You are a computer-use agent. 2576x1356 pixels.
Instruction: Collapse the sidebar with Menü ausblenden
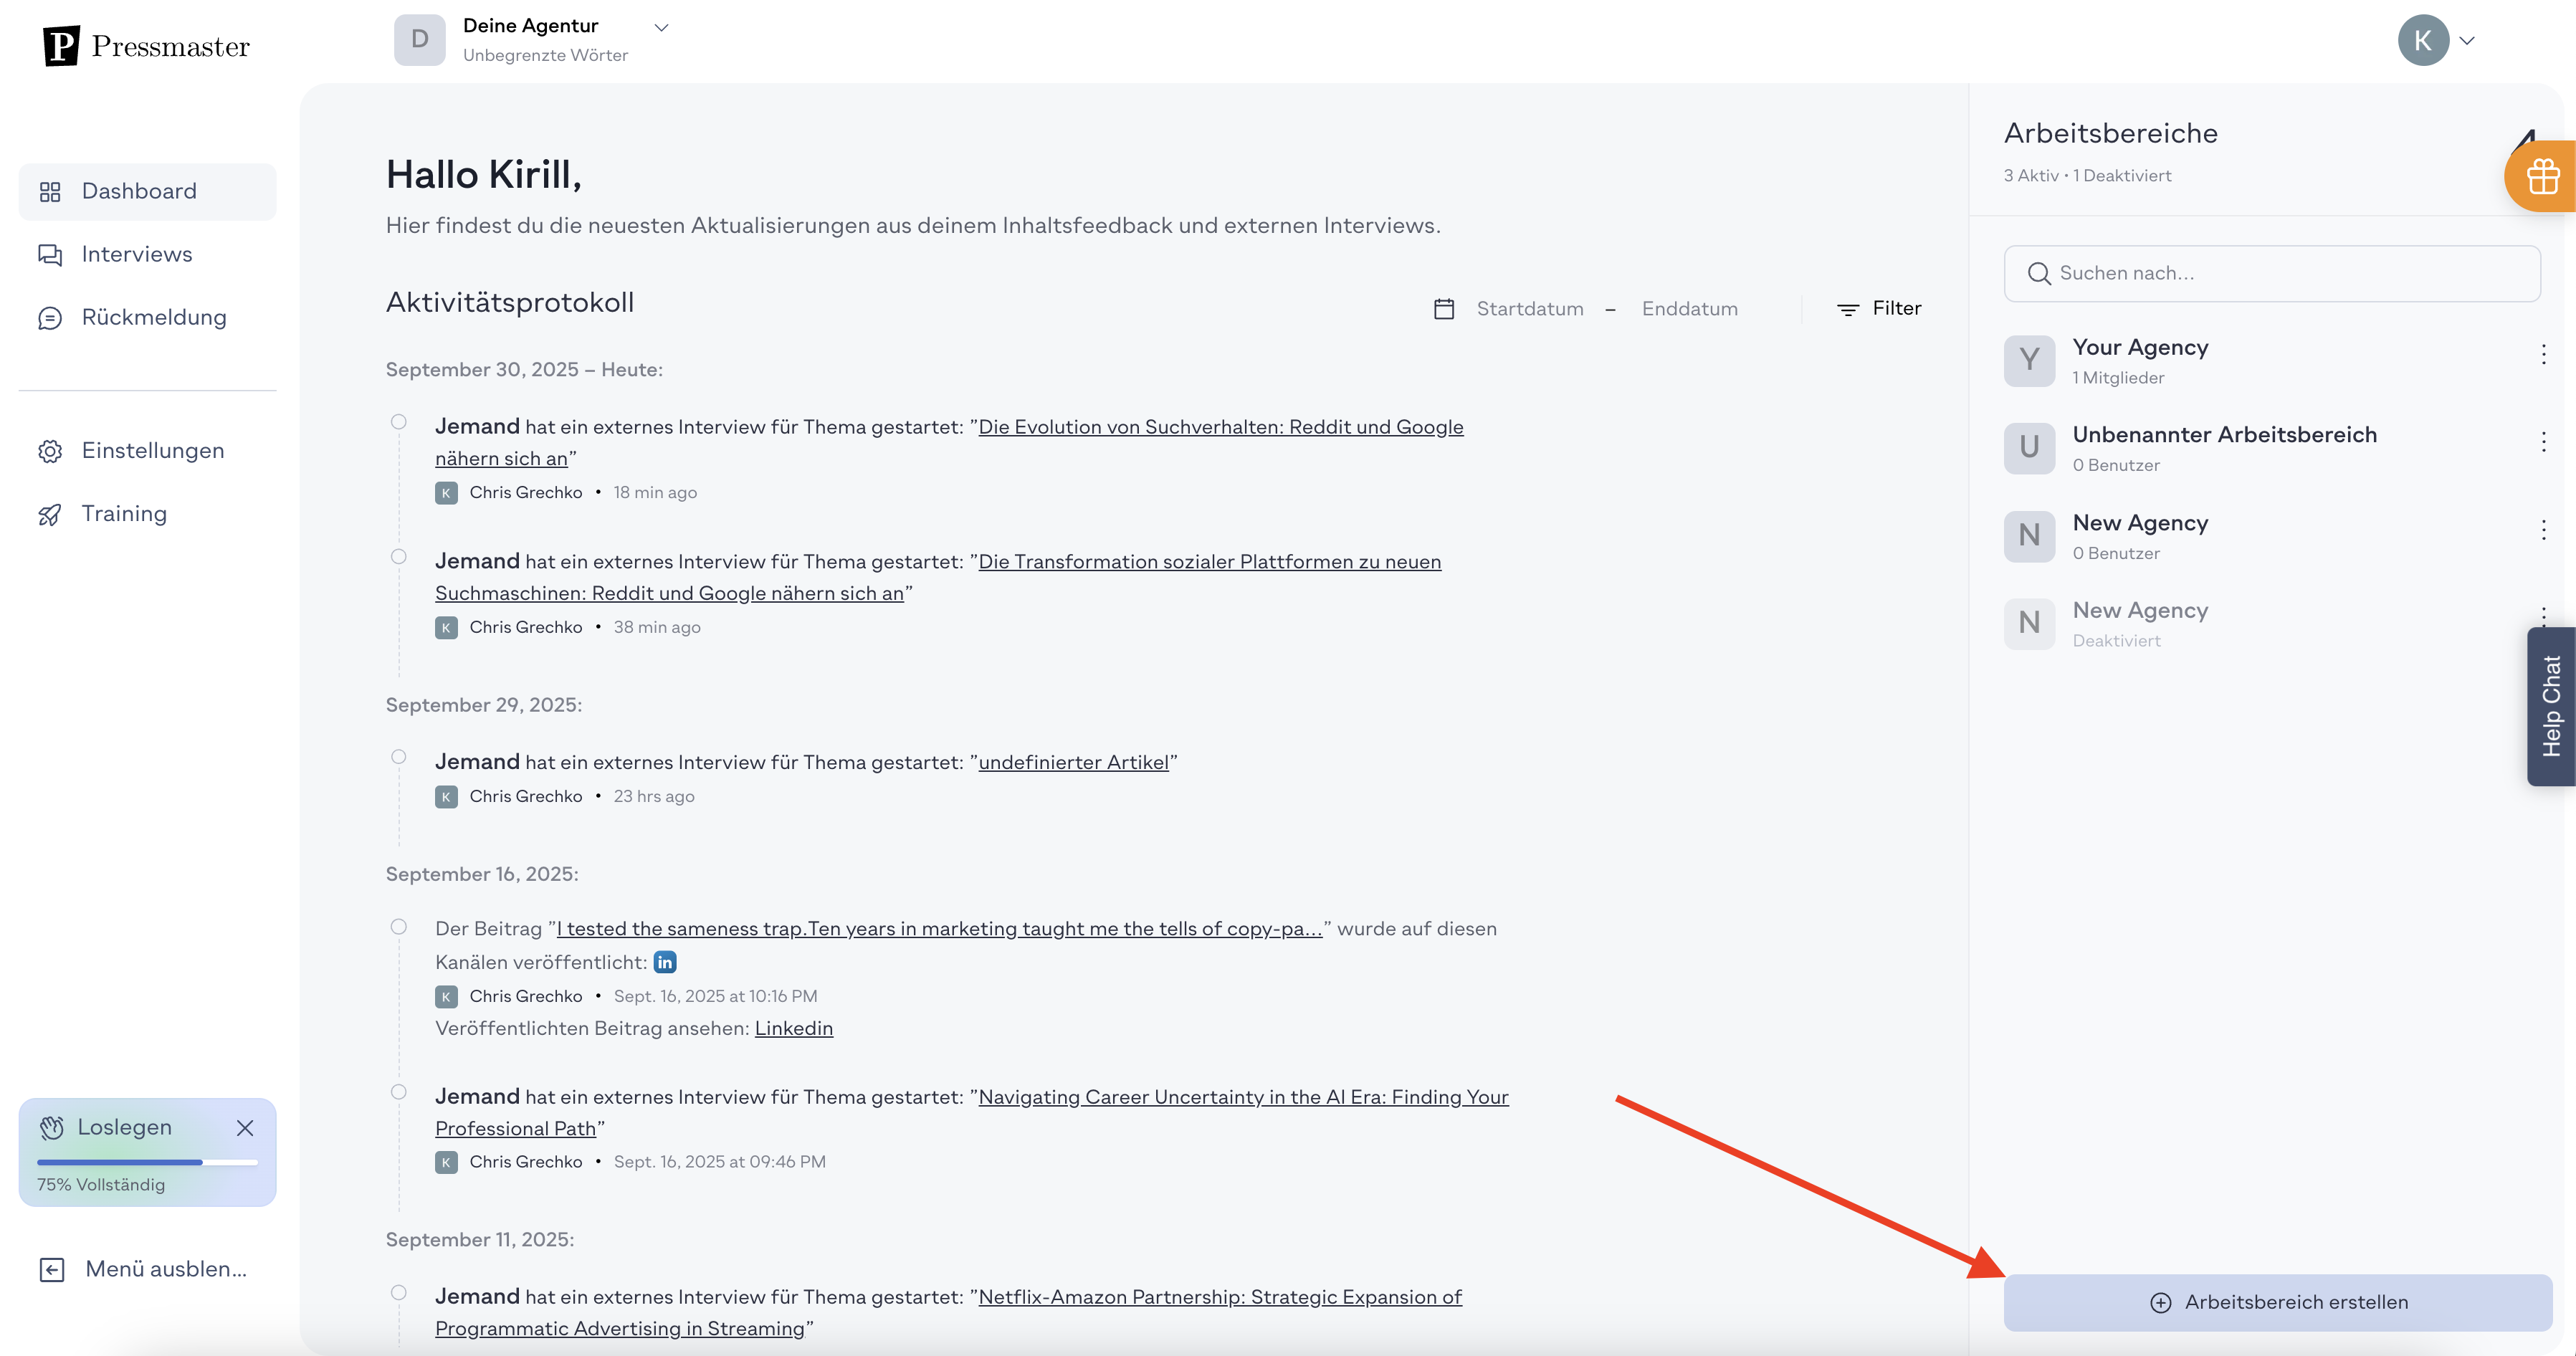pos(143,1269)
